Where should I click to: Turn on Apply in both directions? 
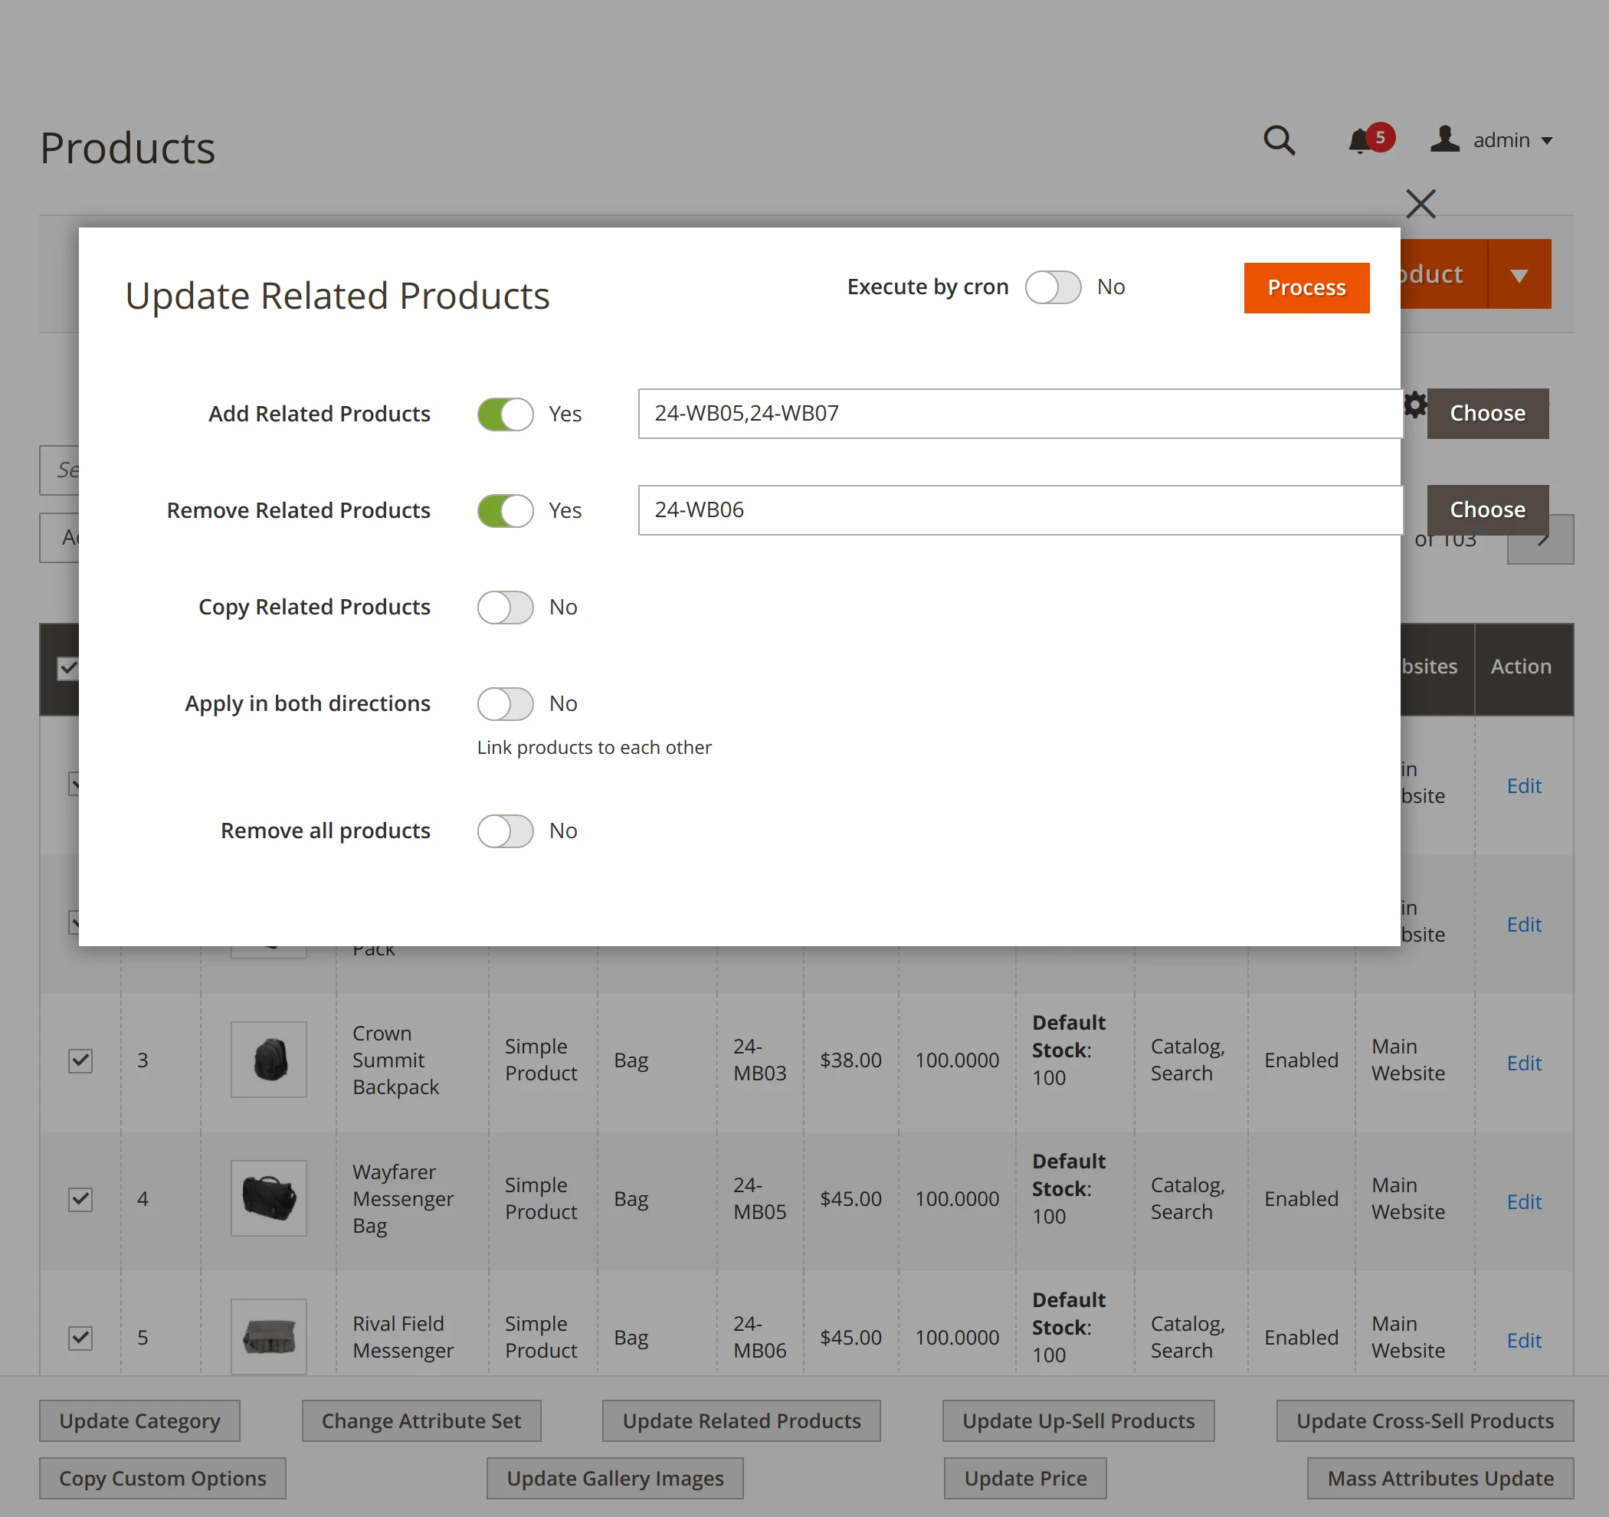[505, 703]
